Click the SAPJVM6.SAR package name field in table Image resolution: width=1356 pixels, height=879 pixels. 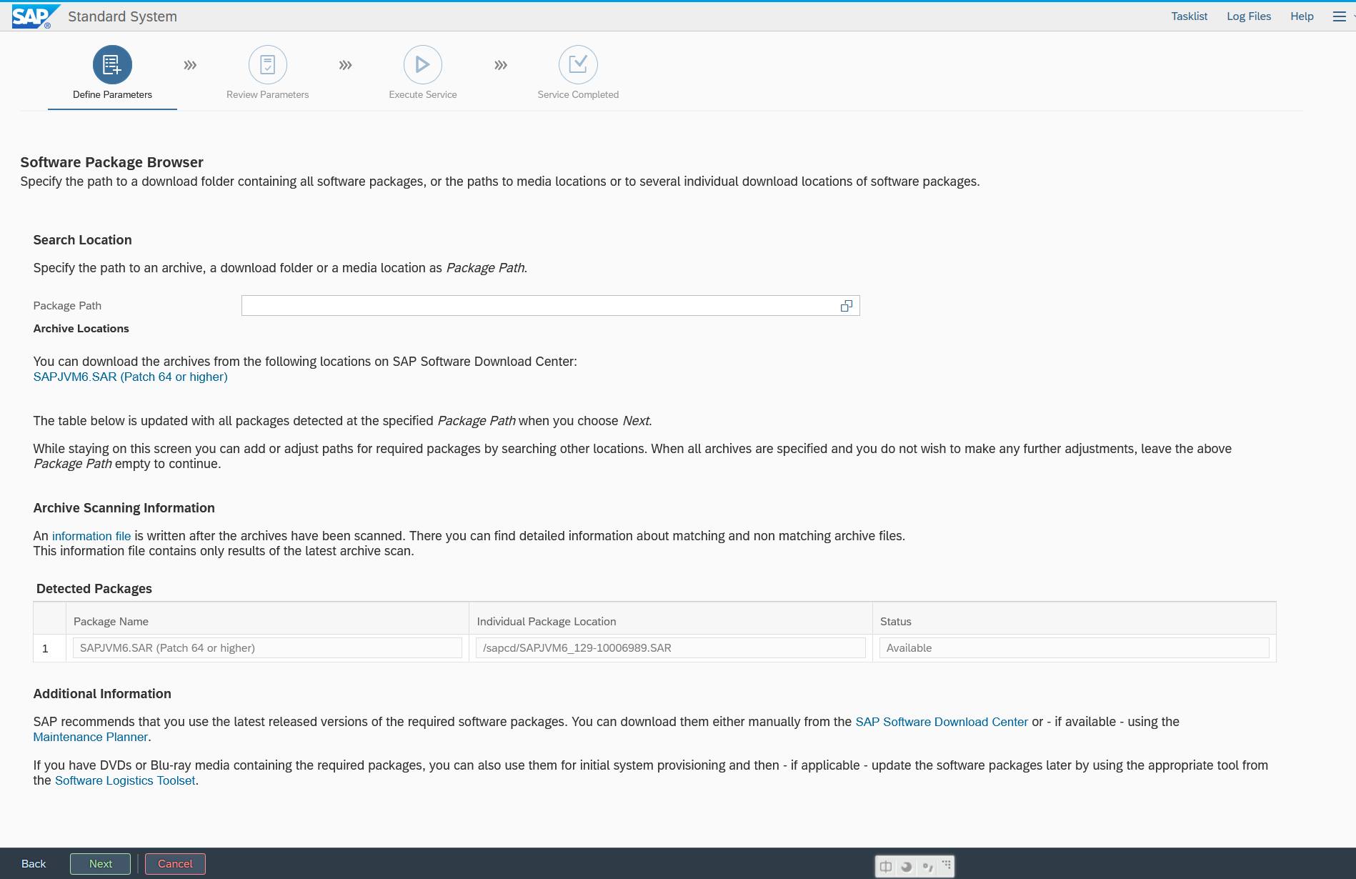pyautogui.click(x=267, y=648)
